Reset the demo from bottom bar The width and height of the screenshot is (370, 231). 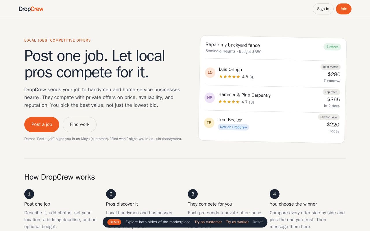(x=258, y=222)
